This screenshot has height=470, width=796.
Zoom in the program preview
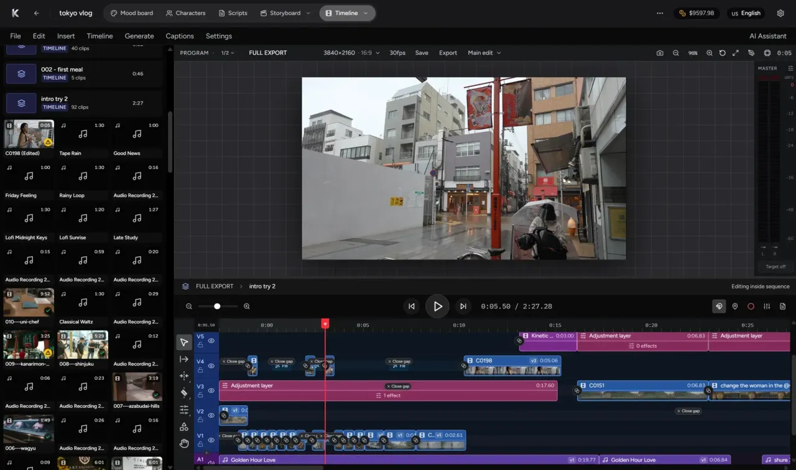(x=710, y=53)
